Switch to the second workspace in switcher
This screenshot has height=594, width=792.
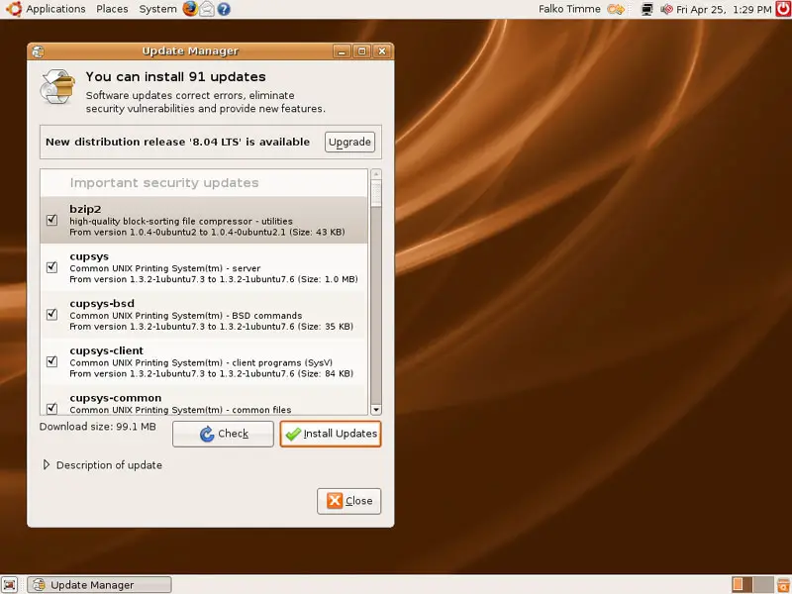tap(763, 584)
